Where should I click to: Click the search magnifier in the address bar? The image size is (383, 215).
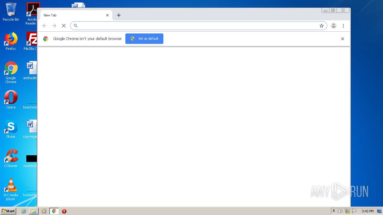[x=76, y=26]
